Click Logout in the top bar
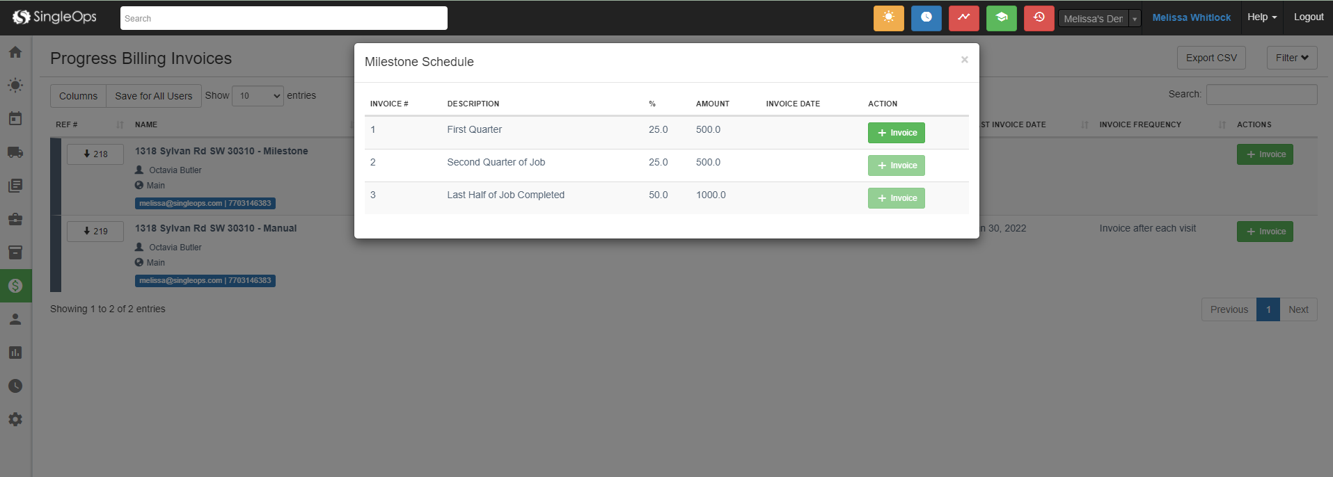The image size is (1333, 477). (x=1308, y=17)
